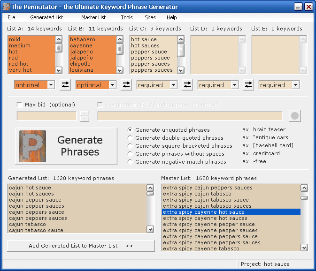Open List A optional dropdown
This screenshot has width=316, height=271.
coord(51,85)
